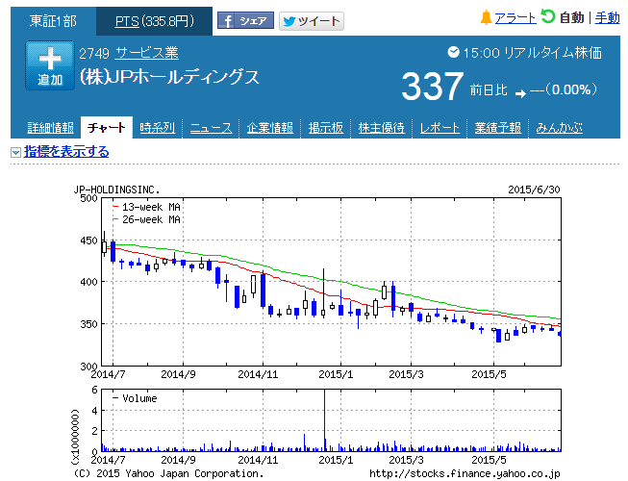Viewport: 628px width, 481px height.
Task: Open the ニュース tab
Action: pos(211,128)
